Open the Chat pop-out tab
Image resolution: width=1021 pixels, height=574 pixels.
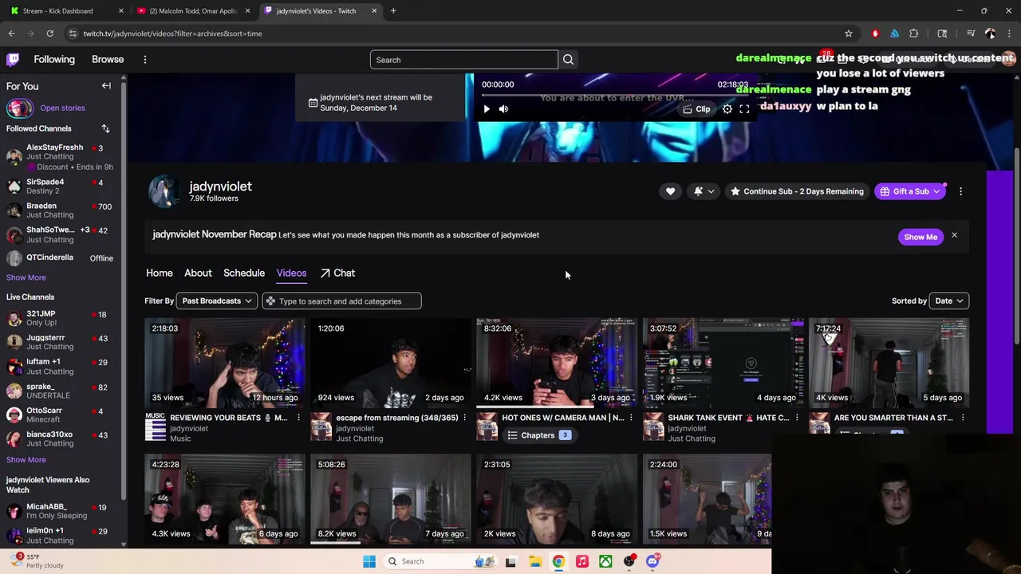pyautogui.click(x=337, y=273)
